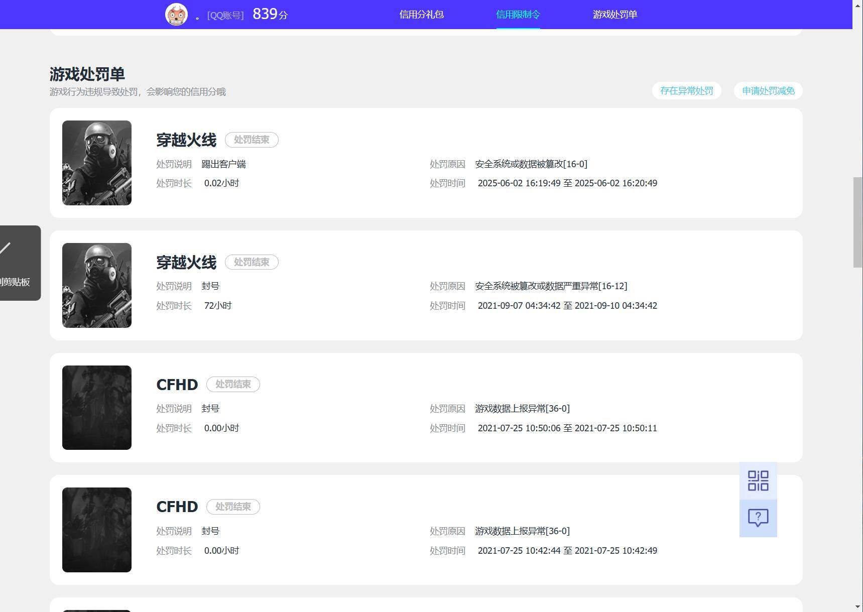This screenshot has height=612, width=863.
Task: Click the CFHD title on the 10:42:44 card
Action: (x=177, y=507)
